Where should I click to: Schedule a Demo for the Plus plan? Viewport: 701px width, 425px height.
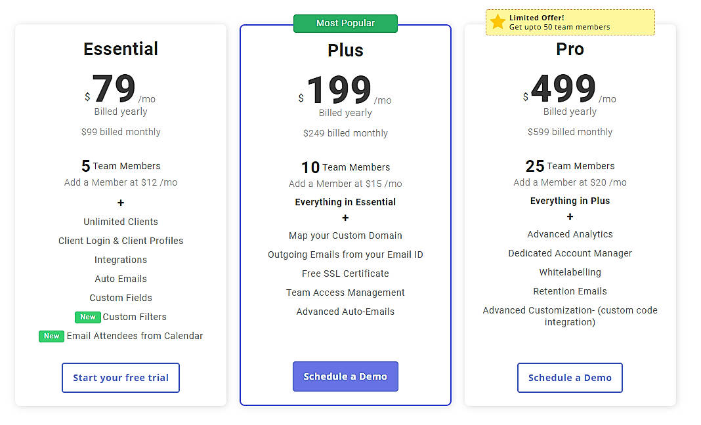pos(345,376)
